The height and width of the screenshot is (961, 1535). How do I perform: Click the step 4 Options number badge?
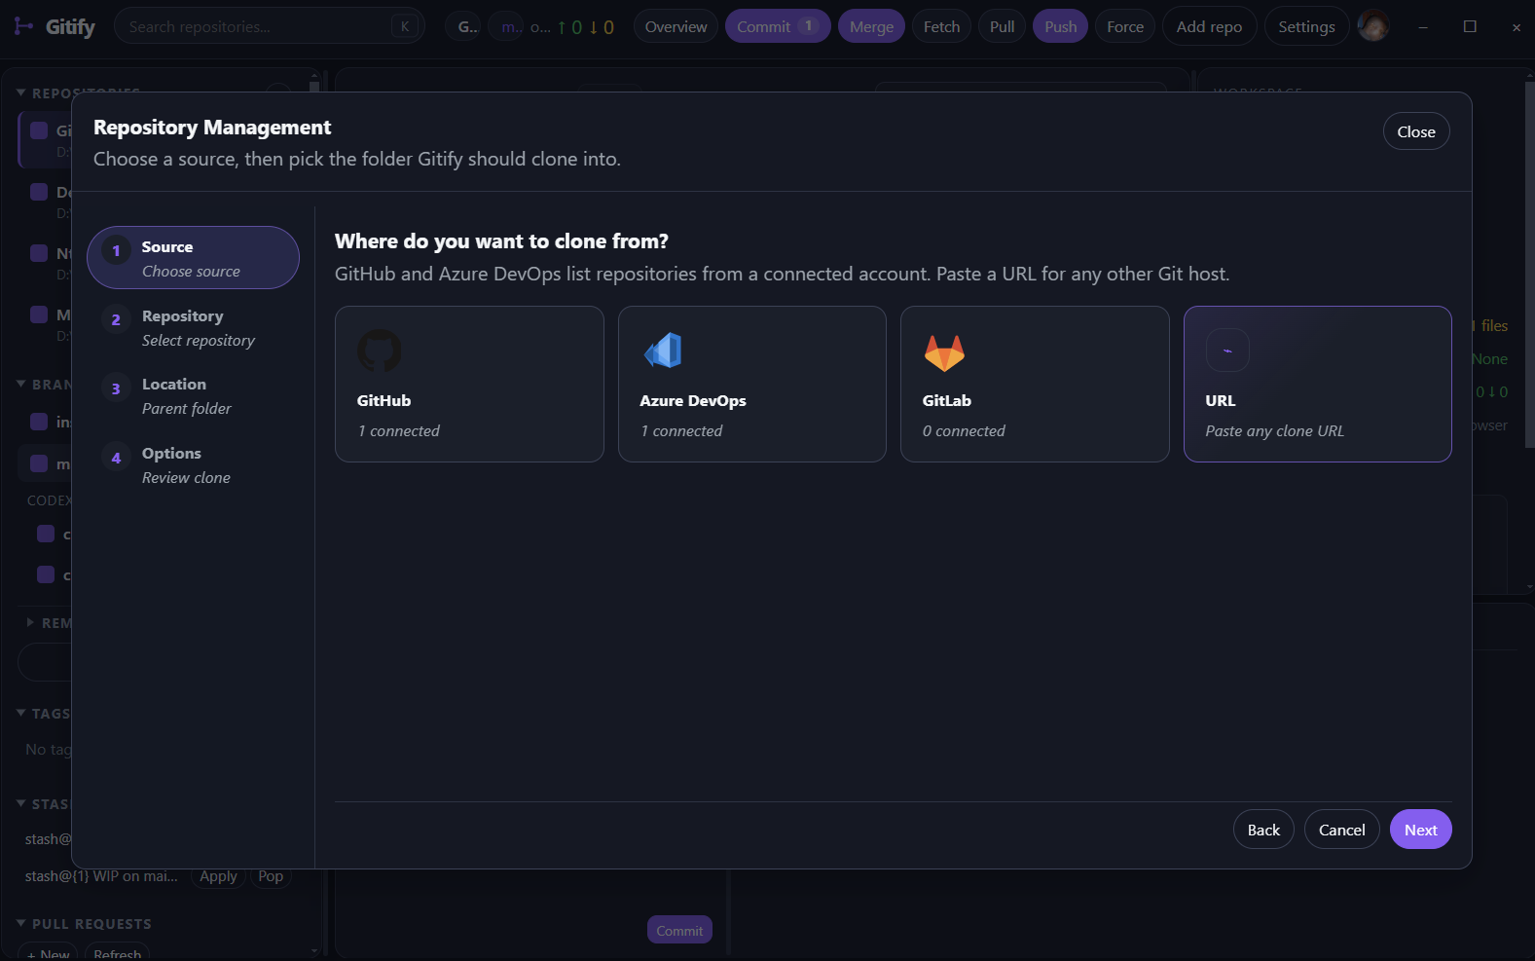[x=116, y=458]
